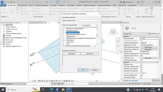
Task: Expand Планы этажей tree node
Action: tap(4, 27)
